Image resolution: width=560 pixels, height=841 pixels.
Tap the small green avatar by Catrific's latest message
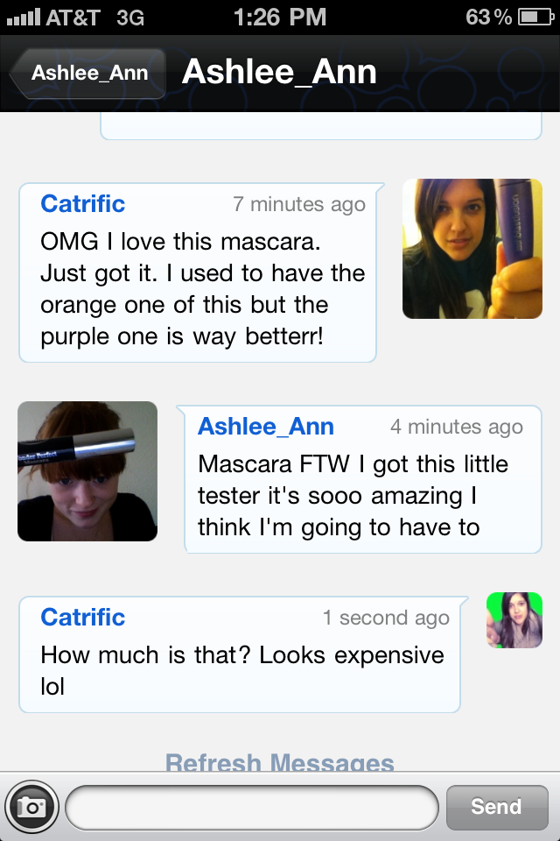(x=514, y=620)
